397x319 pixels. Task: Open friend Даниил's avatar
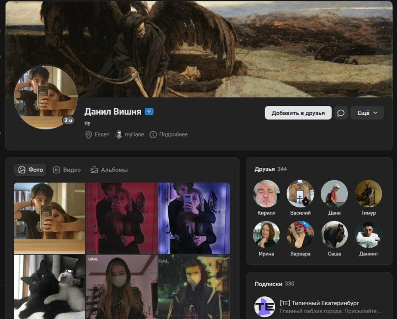click(368, 234)
